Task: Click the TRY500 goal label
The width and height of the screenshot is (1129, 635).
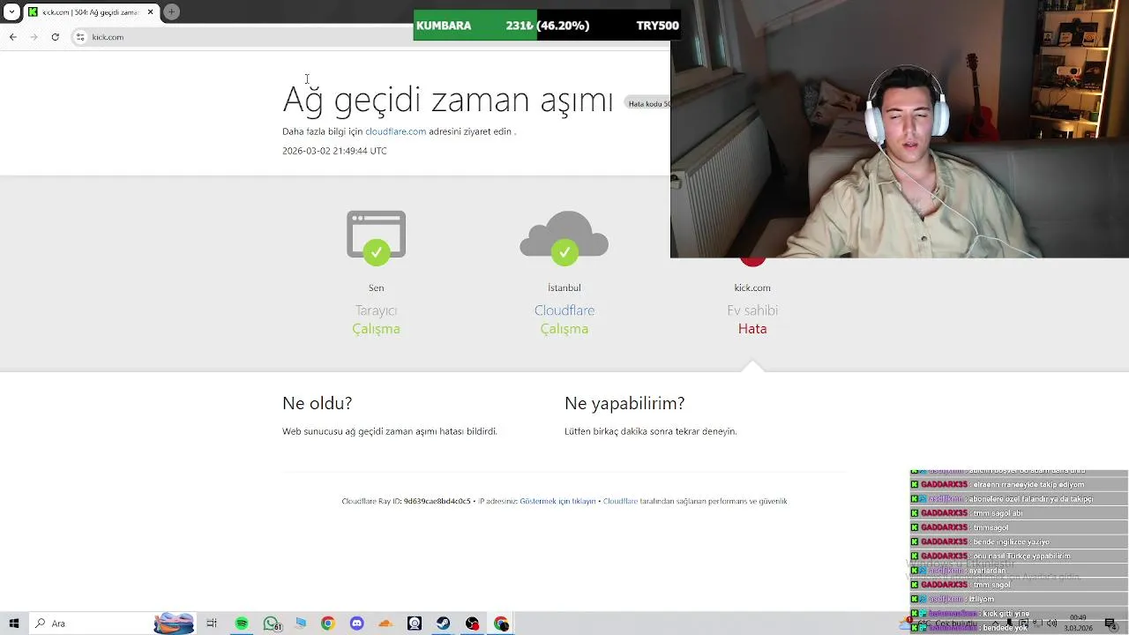Action: pyautogui.click(x=658, y=26)
